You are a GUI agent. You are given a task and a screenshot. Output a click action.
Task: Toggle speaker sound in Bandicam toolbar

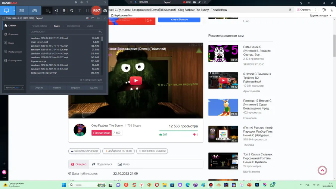[x=56, y=10]
